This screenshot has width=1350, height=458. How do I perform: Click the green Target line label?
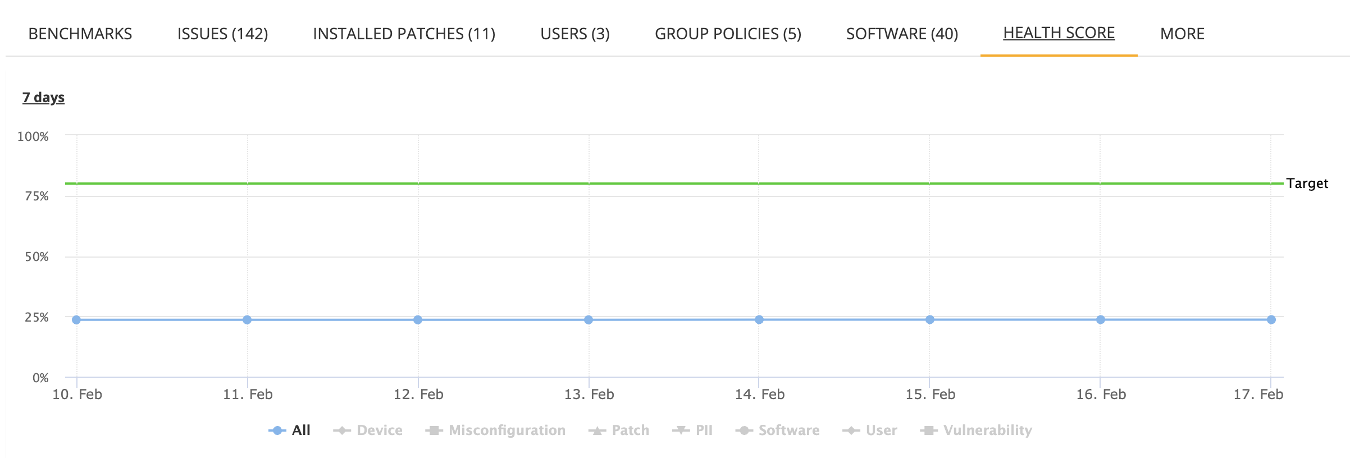[1307, 184]
